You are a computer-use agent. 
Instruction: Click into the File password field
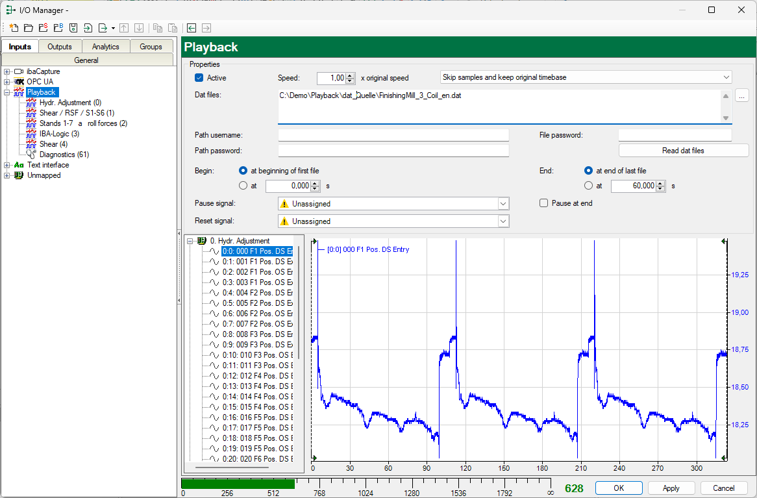point(675,135)
